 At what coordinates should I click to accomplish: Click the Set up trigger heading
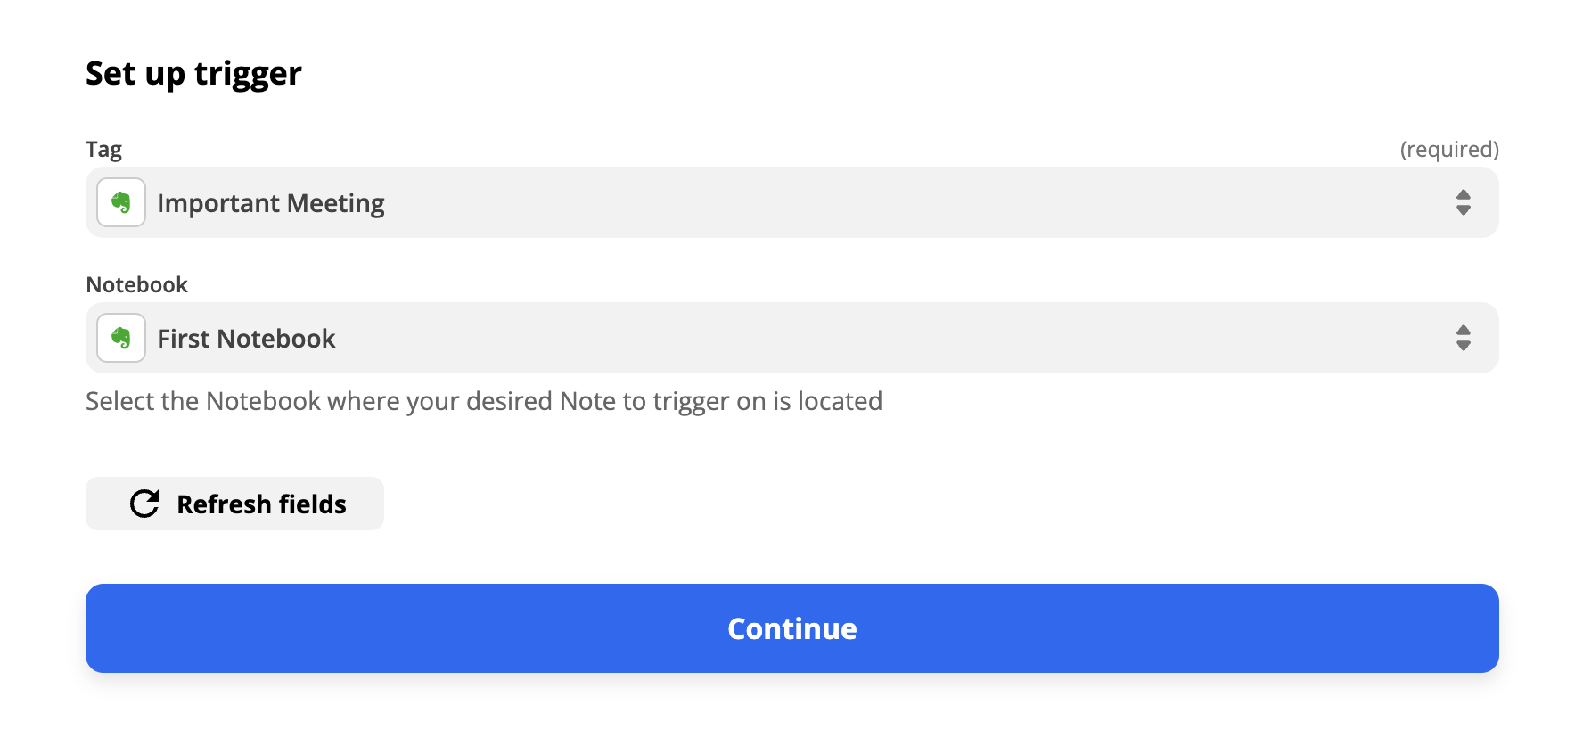point(193,73)
